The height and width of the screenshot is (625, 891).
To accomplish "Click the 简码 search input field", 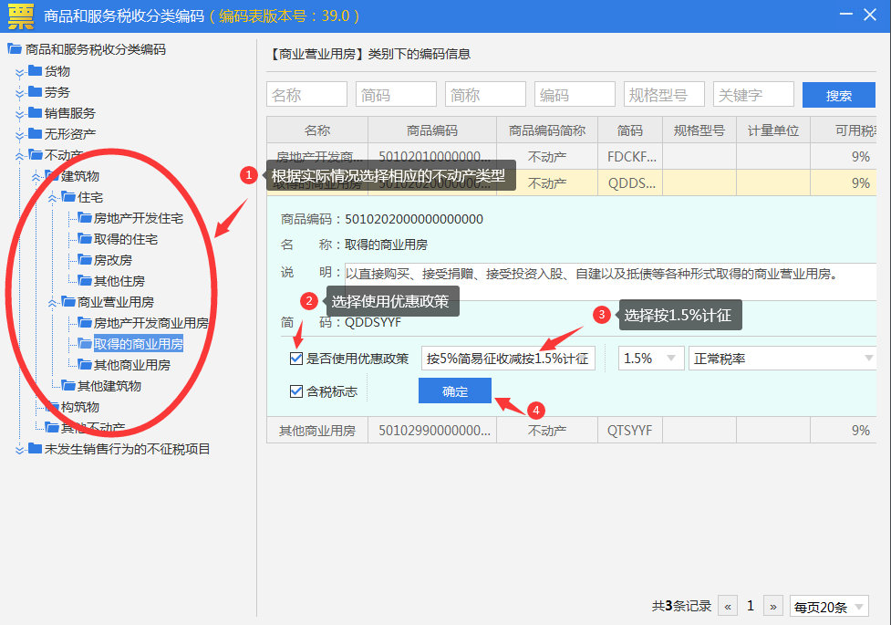I will pyautogui.click(x=396, y=94).
